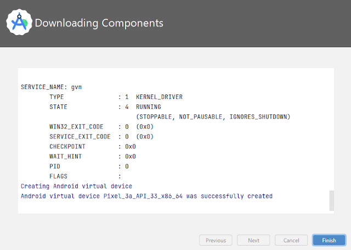This screenshot has width=351, height=250.
Task: Click the 'STATE' label in log
Action: click(59, 107)
